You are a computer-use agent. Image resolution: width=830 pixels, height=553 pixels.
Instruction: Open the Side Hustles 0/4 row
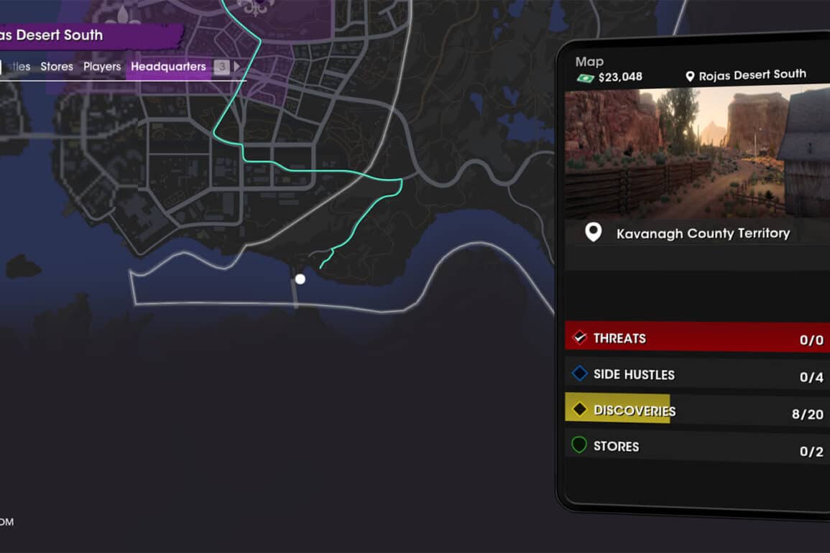coord(697,374)
